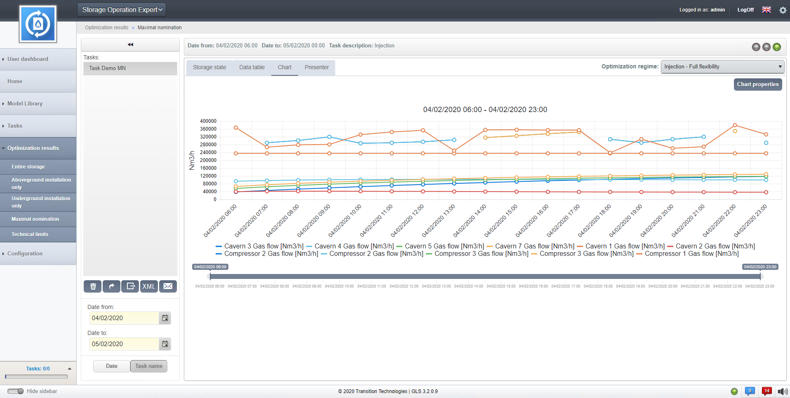Viewport: 790px width, 398px height.
Task: Open the red alerts bubble showing 14
Action: coord(766,391)
